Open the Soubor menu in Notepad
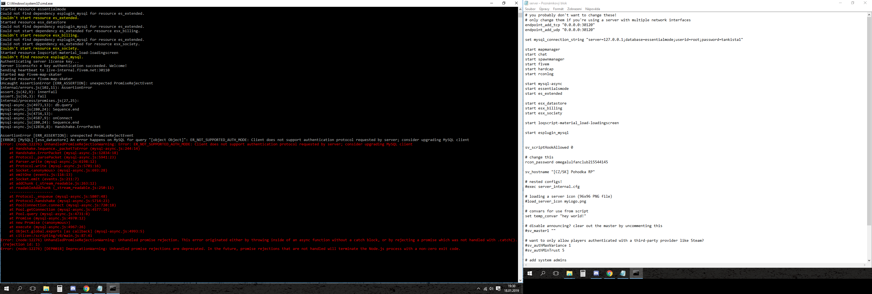Viewport: 872px width, 294px height. tap(530, 9)
